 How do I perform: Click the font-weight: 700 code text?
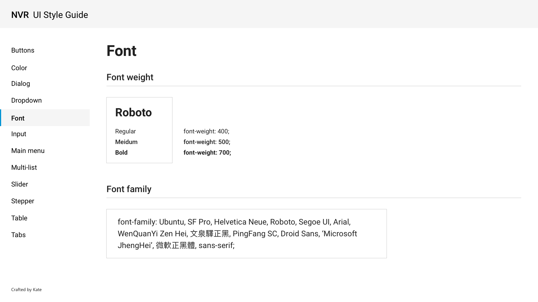click(x=207, y=153)
